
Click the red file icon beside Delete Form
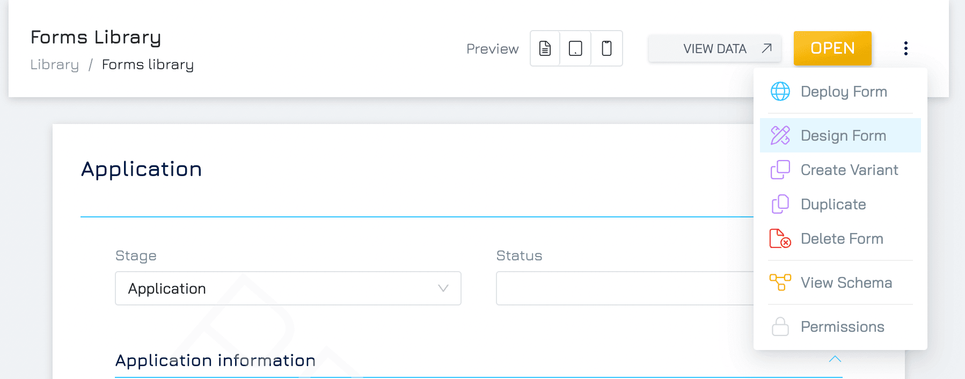point(780,238)
